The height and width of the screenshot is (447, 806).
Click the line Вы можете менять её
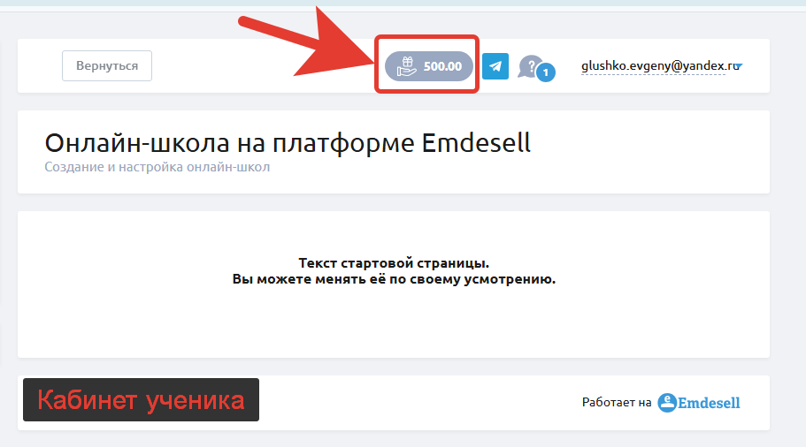click(394, 279)
